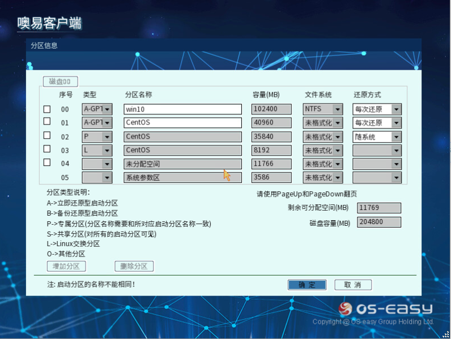
Task: Click the 增加分区 add partition button
Action: point(66,267)
